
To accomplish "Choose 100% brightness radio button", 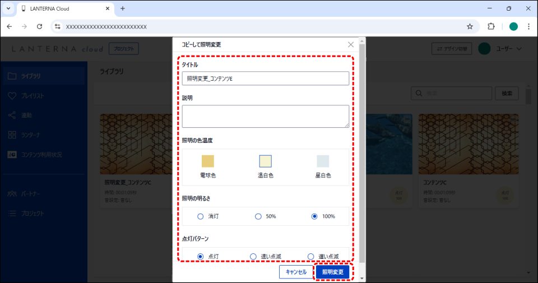I will [x=314, y=216].
